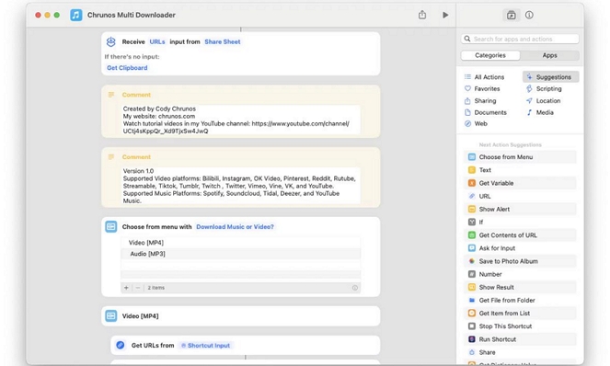Viewport: 610px width, 366px height.
Task: Add the Stop This Shortcut action
Action: (520, 326)
